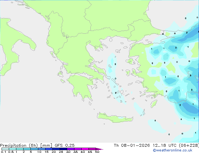Click the heel of Italy on the map

pos(30,44)
